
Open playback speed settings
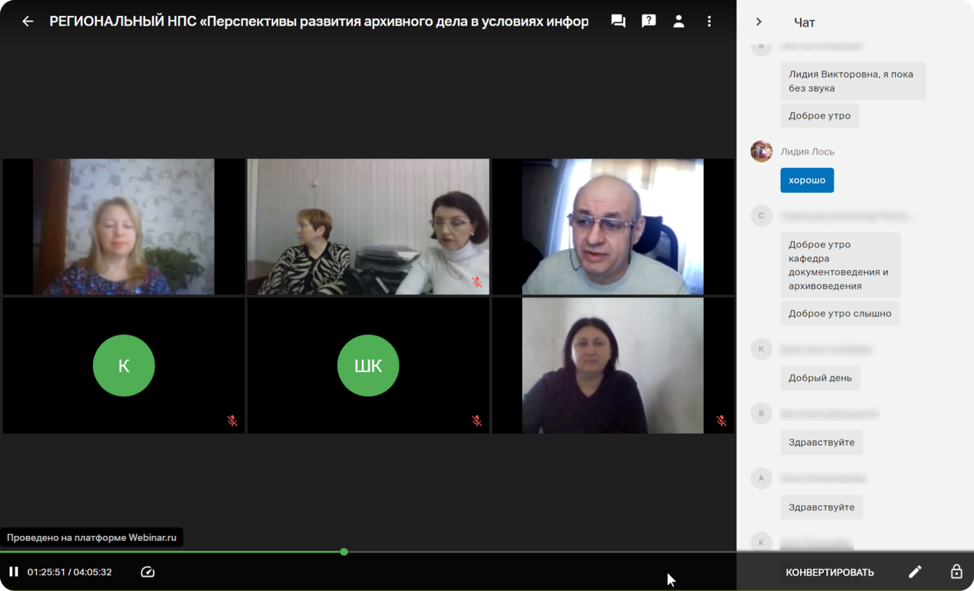tap(147, 572)
